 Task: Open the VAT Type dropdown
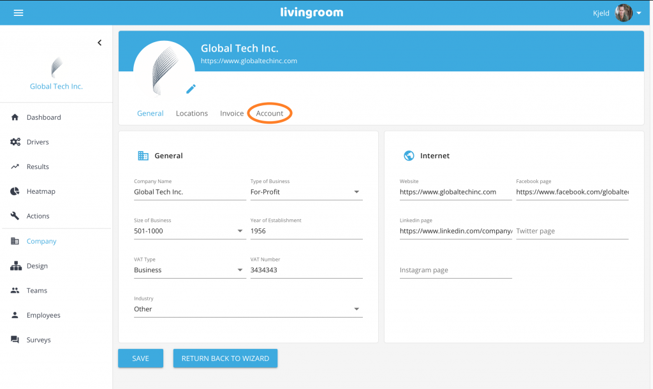click(190, 270)
